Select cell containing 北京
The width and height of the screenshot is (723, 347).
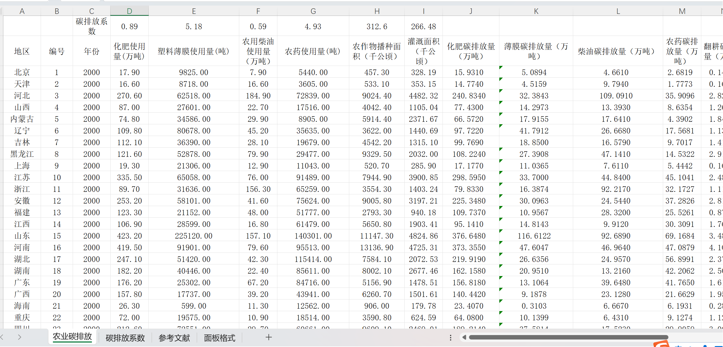point(22,73)
